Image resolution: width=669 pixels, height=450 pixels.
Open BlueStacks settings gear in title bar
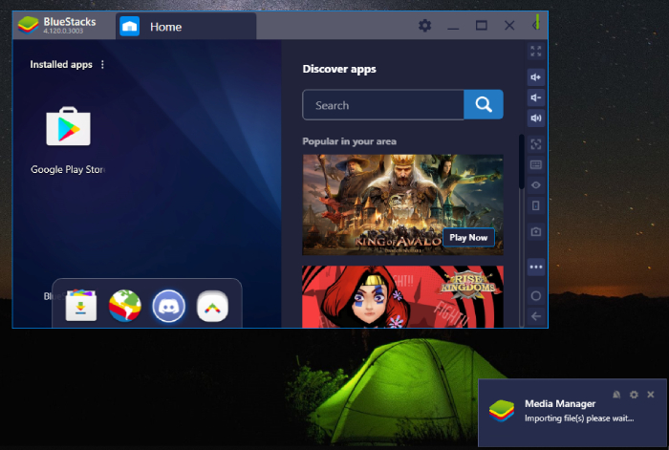(x=424, y=26)
